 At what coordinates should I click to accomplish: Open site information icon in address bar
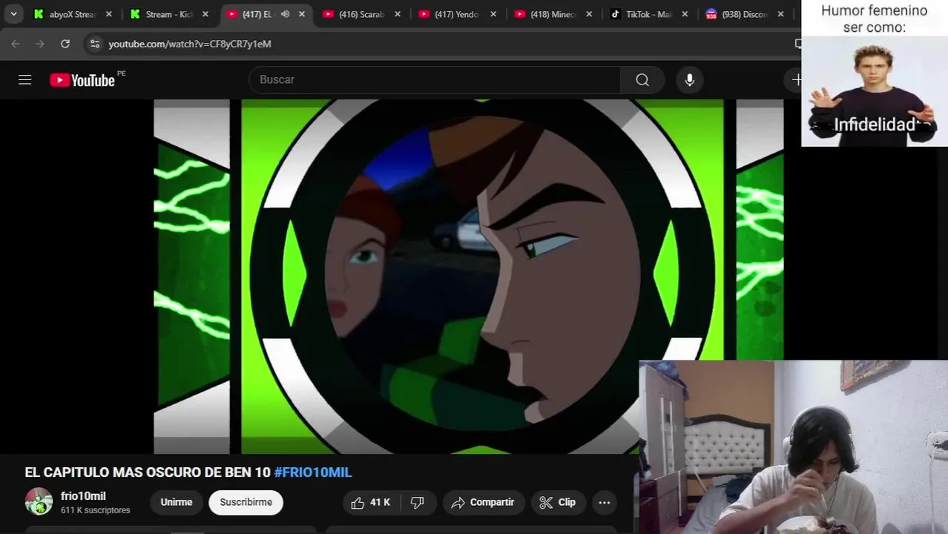[x=94, y=44]
